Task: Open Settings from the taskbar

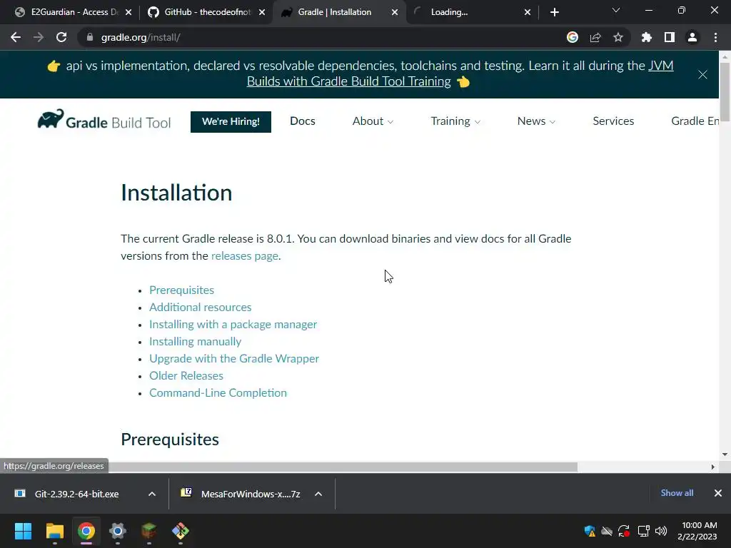Action: click(x=118, y=531)
